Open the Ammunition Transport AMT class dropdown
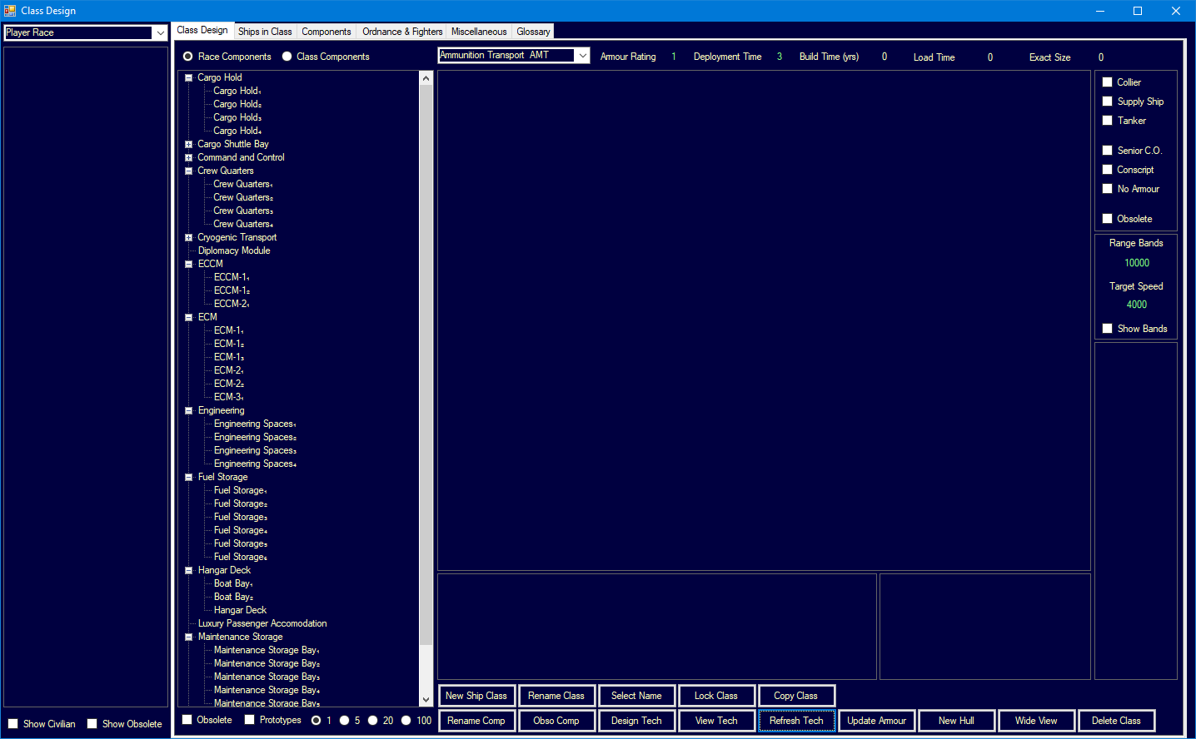Viewport: 1196px width, 739px height. pyautogui.click(x=582, y=56)
